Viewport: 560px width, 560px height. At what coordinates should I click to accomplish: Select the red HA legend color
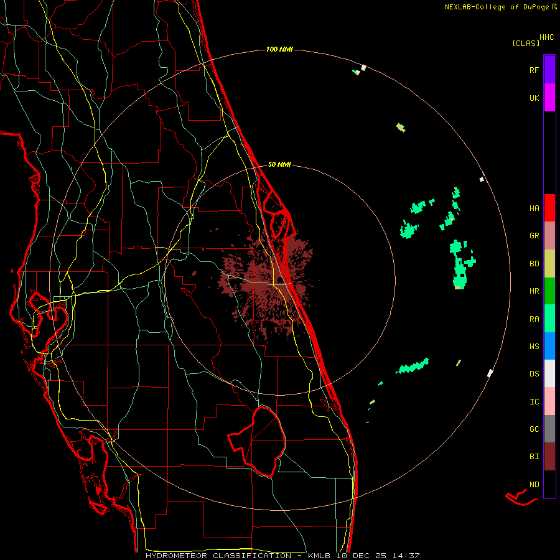pyautogui.click(x=549, y=208)
